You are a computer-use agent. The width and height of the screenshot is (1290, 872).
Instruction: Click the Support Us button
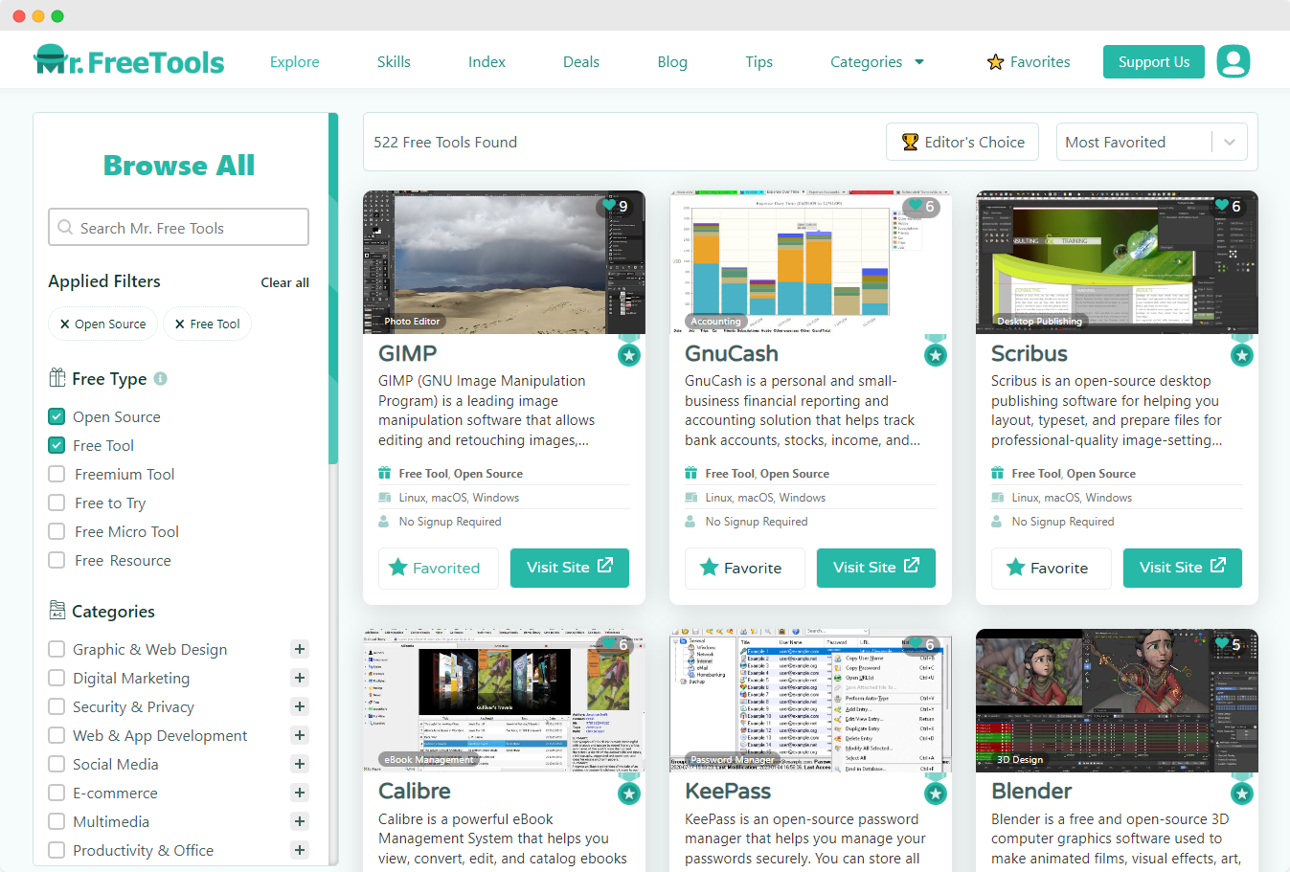(x=1154, y=62)
